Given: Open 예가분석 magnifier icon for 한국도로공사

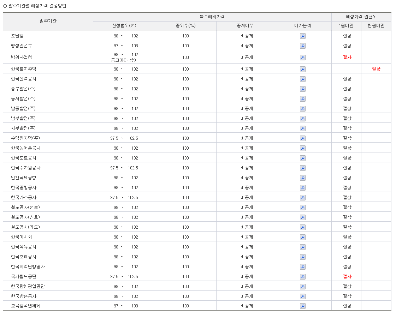Looking at the screenshot, I should (302, 158).
